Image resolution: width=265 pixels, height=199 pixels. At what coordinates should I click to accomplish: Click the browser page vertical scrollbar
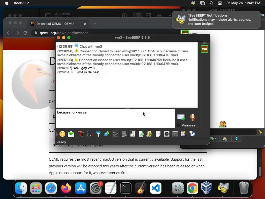coord(260,172)
